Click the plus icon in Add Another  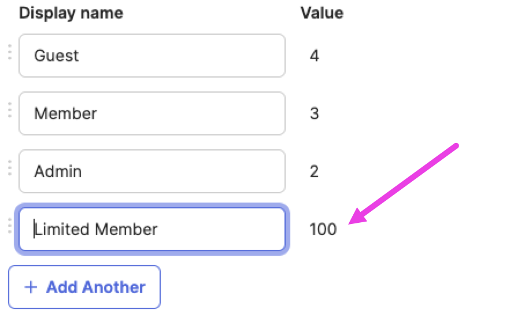point(31,287)
